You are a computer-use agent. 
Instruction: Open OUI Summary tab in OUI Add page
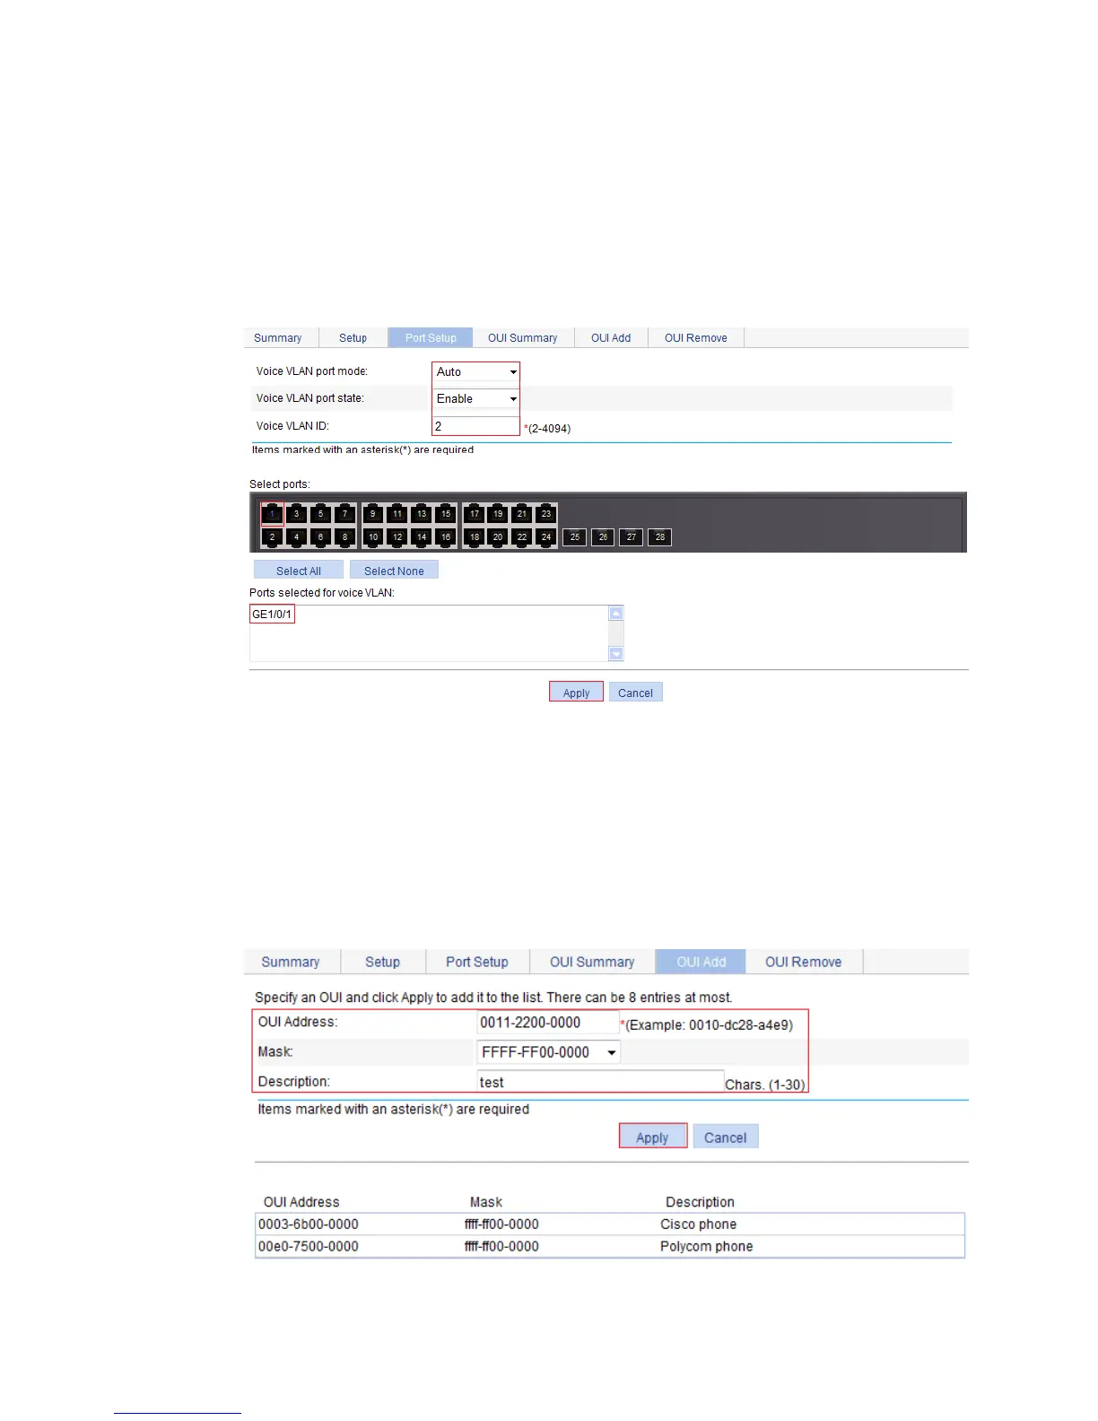[x=592, y=962]
